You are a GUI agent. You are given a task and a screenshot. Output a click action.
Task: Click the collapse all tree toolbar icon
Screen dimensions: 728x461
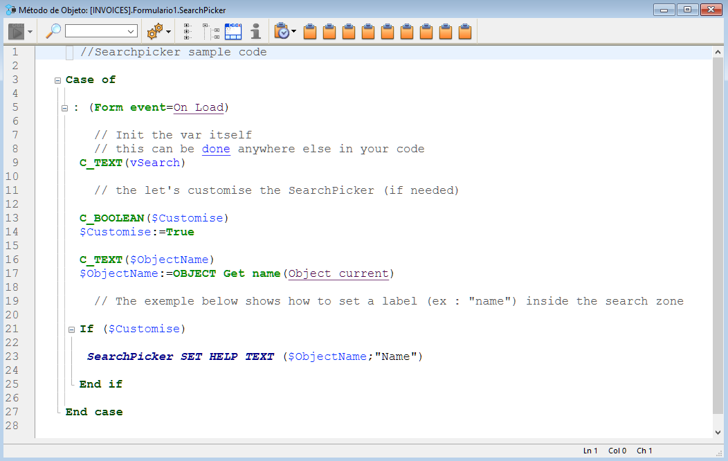[210, 31]
